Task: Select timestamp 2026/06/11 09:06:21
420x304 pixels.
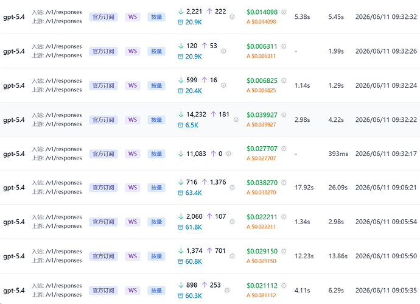Action: pos(386,188)
